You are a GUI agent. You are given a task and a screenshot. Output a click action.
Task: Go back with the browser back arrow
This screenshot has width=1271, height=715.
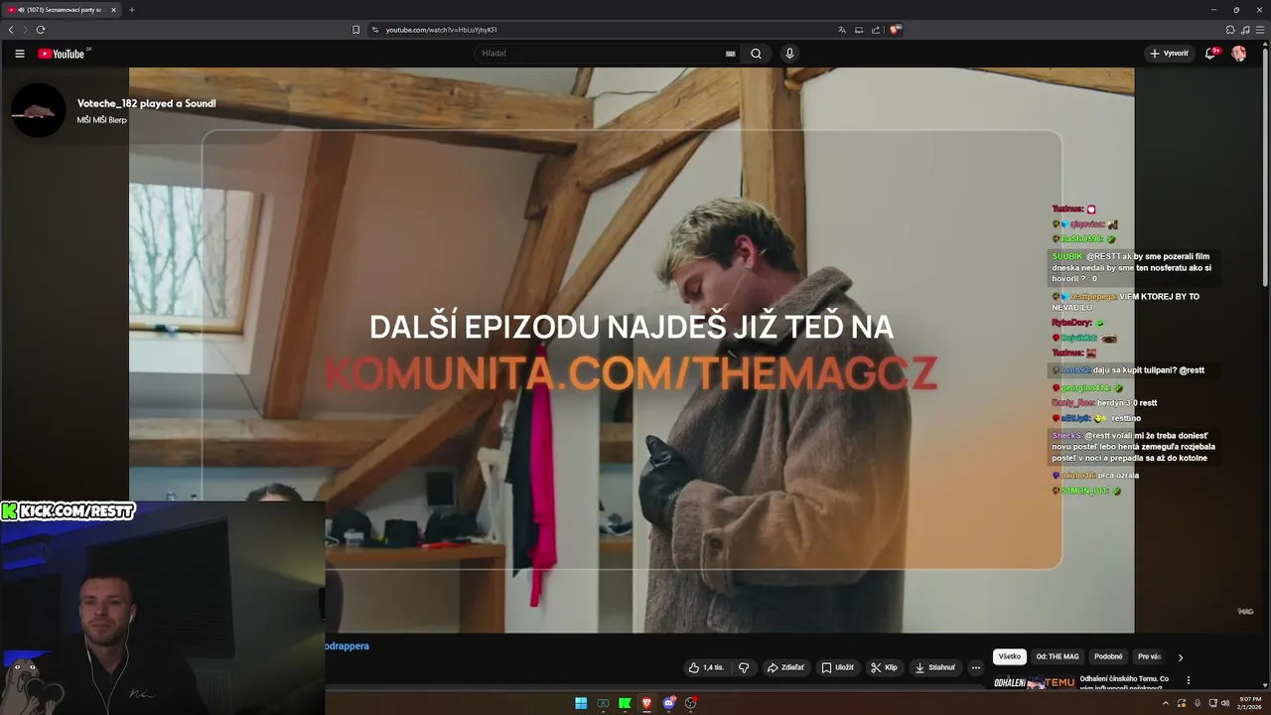point(11,30)
